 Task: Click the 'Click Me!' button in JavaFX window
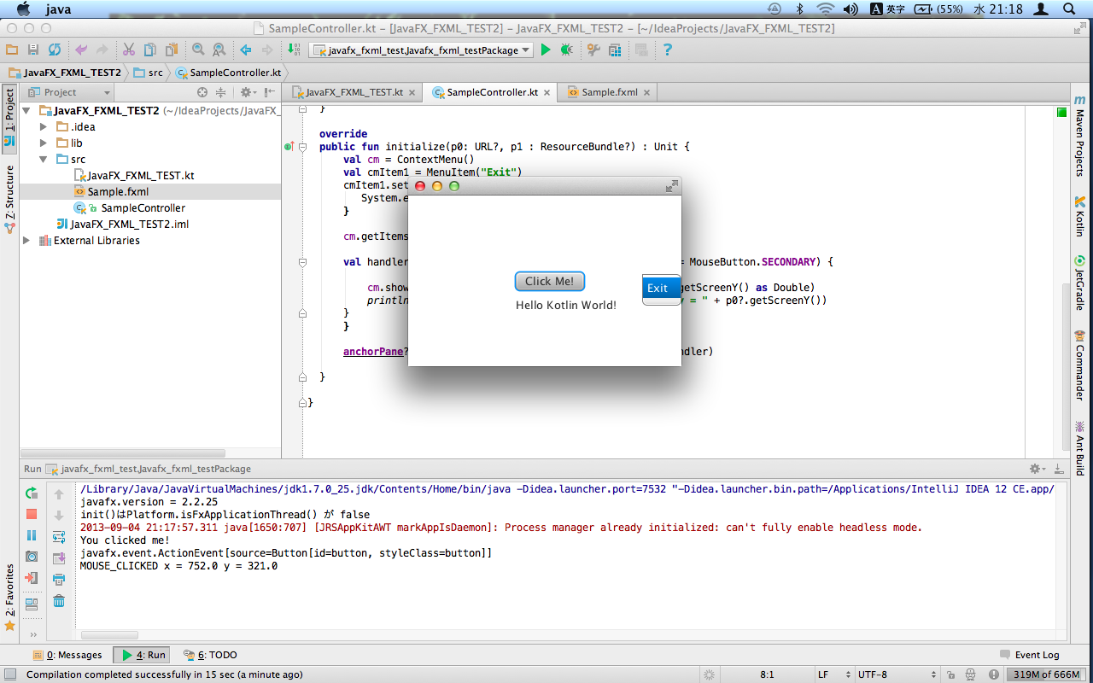(x=550, y=281)
